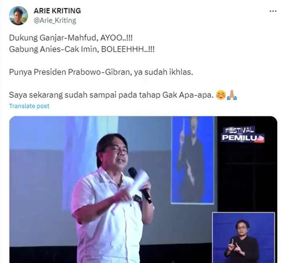Select the 'Dukung Ganjar-Mahfud, AYOO..!!!' text line
This screenshot has height=263, width=282.
[x=71, y=38]
